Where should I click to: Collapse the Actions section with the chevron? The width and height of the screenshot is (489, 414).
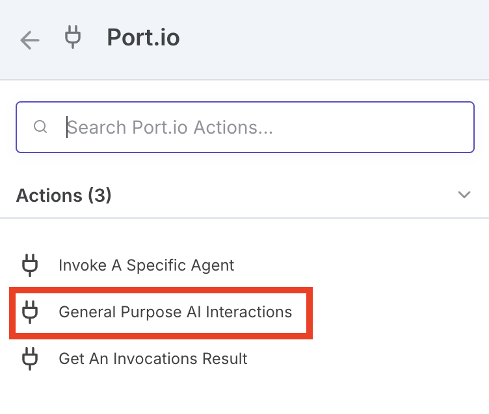click(464, 195)
